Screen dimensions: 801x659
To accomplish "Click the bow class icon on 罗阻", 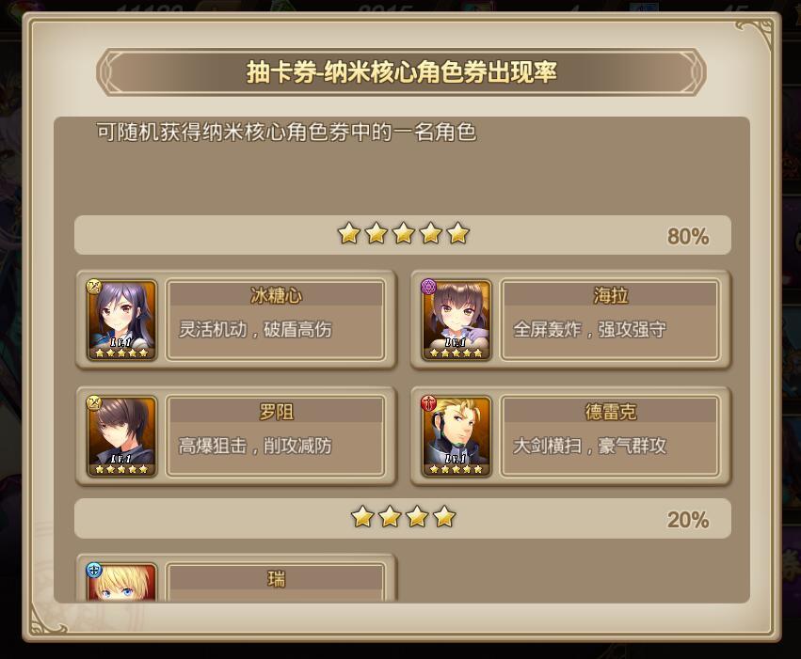I will pos(94,403).
